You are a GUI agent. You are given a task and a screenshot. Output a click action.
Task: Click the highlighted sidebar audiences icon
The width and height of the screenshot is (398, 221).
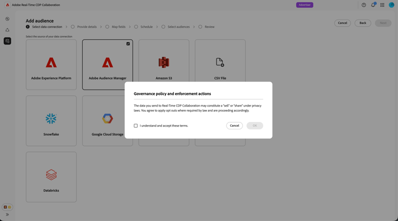click(x=7, y=41)
